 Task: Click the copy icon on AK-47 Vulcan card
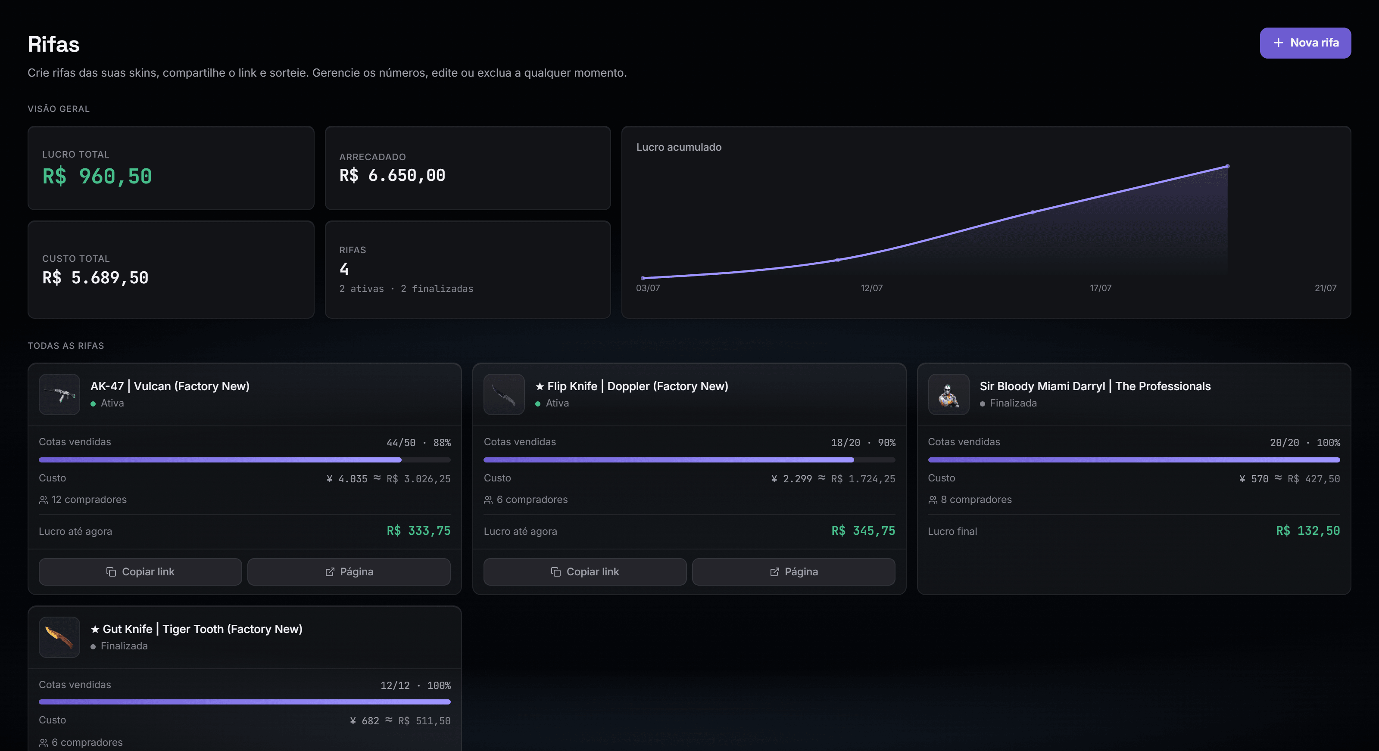pyautogui.click(x=111, y=572)
